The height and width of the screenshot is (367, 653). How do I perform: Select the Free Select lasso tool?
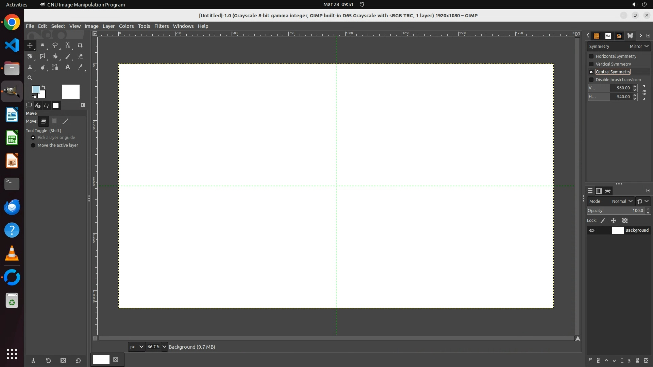point(55,45)
